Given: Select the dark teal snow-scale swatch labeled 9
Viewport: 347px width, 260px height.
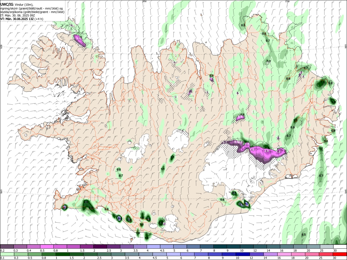Looking at the screenshot, I should tap(233, 246).
